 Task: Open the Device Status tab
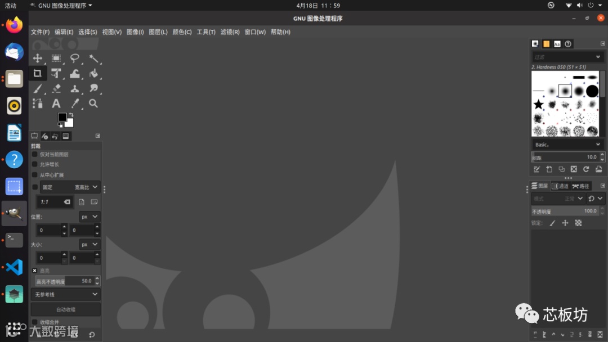[x=44, y=136]
